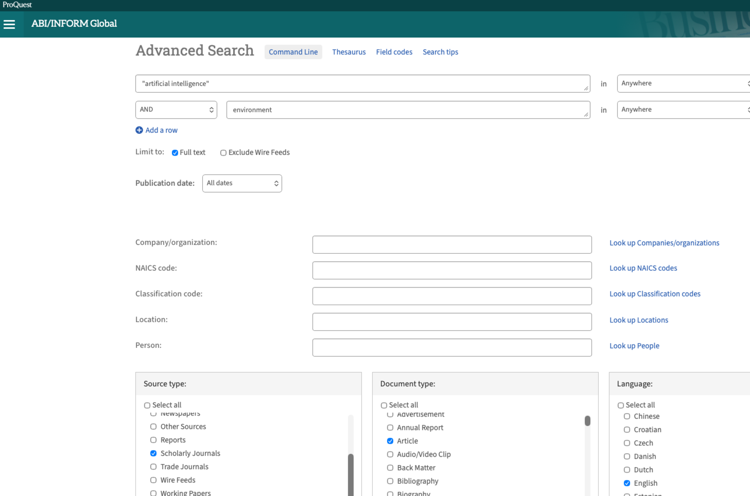The height and width of the screenshot is (496, 750).
Task: Enable the Annual Report document type
Action: click(390, 427)
